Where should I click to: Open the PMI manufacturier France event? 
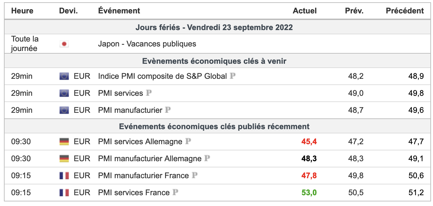click(x=143, y=176)
